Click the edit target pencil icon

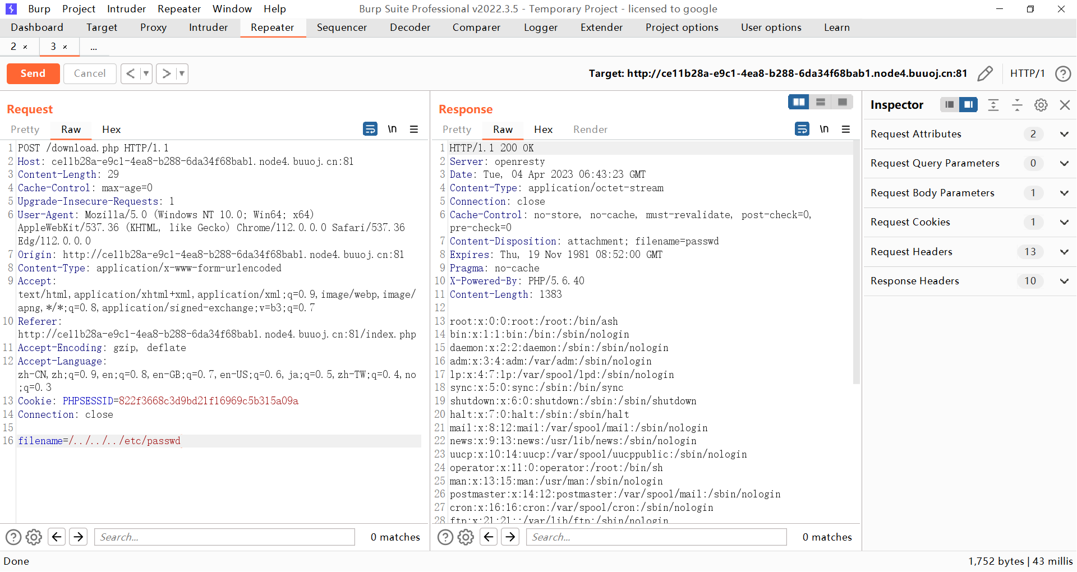(x=985, y=73)
